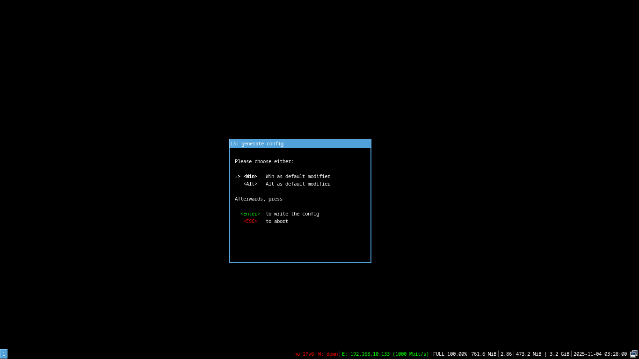Screen dimensions: 639x359
Task: Click the system tray icon in the bar
Action: [x=634, y=354]
